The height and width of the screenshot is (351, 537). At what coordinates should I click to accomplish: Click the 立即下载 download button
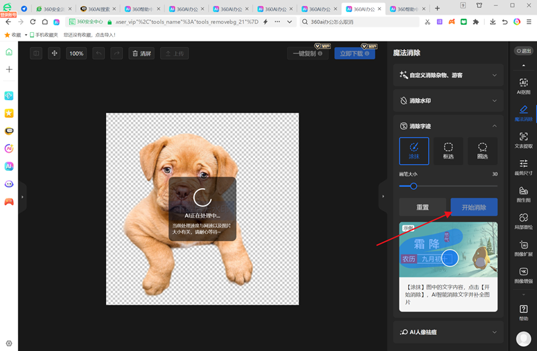[354, 53]
